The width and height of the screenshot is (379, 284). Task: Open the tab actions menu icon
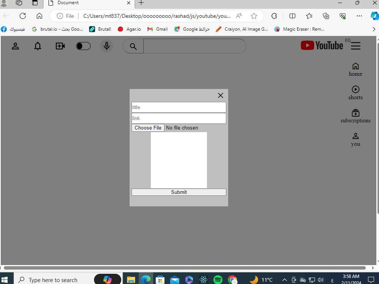(x=35, y=3)
